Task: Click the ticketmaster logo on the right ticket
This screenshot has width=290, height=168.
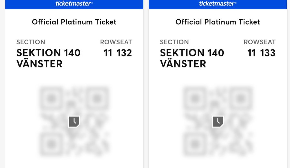Action: (218, 4)
